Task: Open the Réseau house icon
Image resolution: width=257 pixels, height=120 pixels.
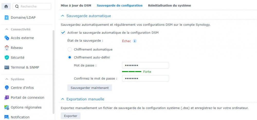Action: tap(7, 48)
